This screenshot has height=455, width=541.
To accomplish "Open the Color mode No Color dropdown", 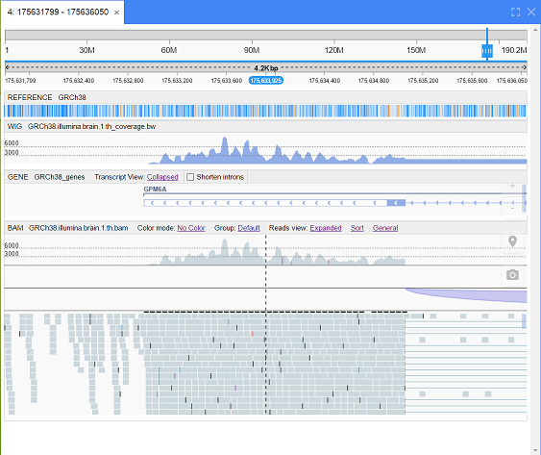I will click(x=191, y=228).
